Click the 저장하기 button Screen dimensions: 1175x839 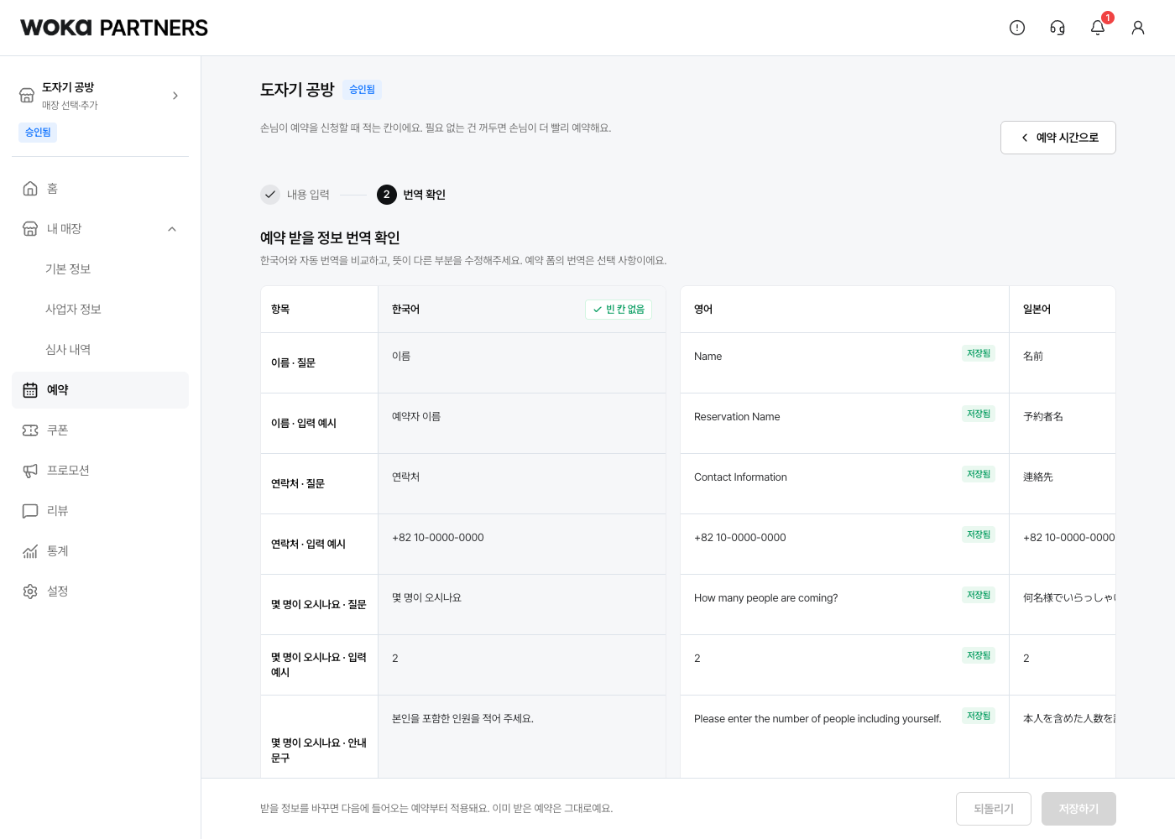(1078, 809)
